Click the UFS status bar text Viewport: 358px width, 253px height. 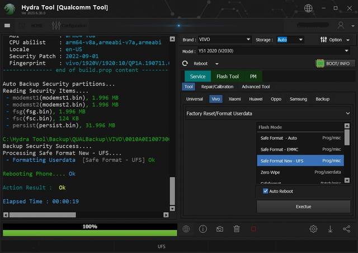click(x=162, y=246)
